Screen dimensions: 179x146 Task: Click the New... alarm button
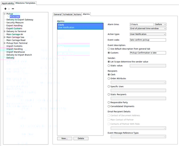coord(65,138)
